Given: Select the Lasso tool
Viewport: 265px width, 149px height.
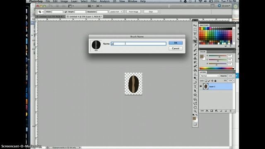Looking at the screenshot, I should (x=195, y=34).
